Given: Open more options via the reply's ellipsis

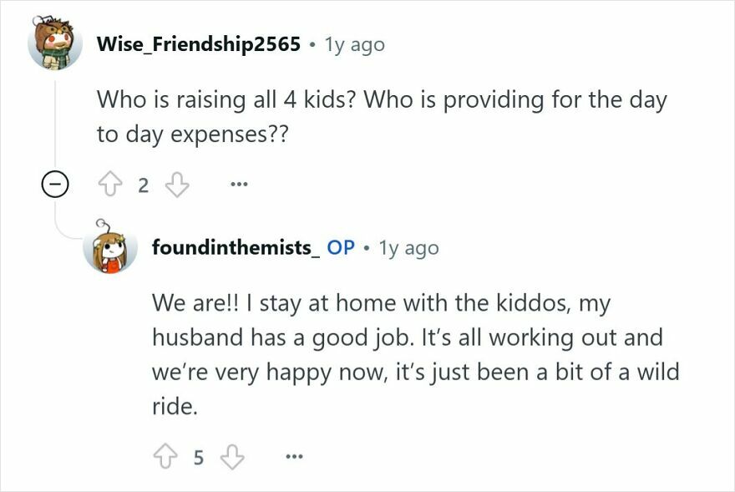Looking at the screenshot, I should click(292, 455).
